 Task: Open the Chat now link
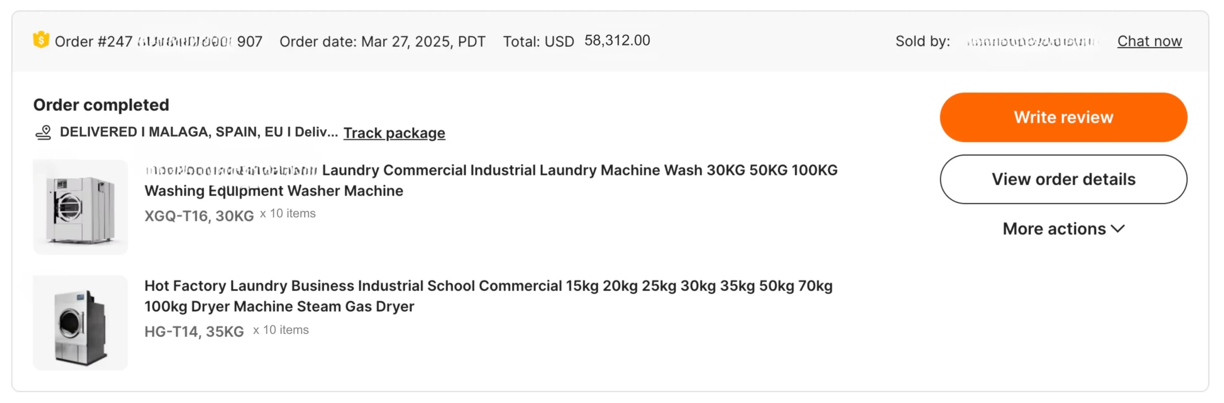(1149, 41)
